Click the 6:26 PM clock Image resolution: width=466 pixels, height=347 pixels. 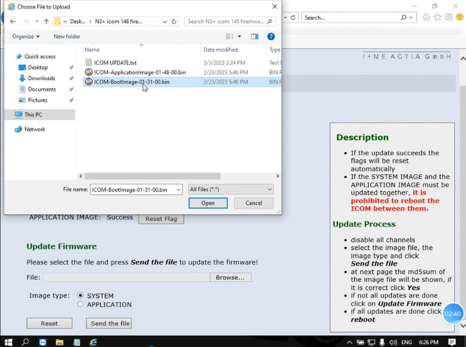(429, 342)
